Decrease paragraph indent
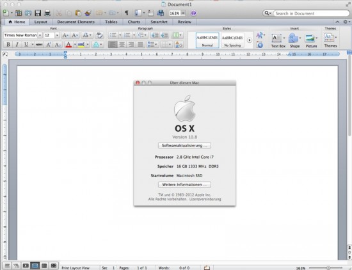This screenshot has width=352, height=270. (155, 35)
